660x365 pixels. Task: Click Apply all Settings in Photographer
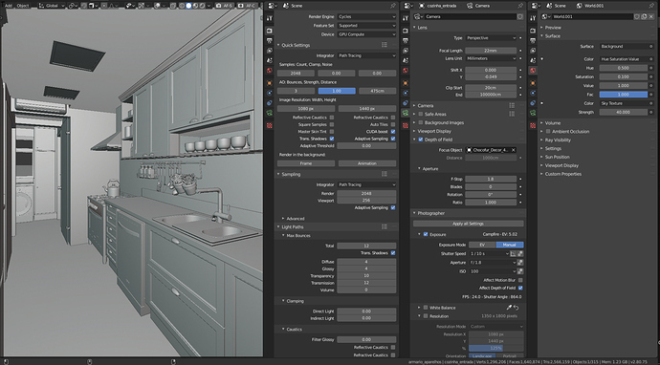click(x=468, y=224)
